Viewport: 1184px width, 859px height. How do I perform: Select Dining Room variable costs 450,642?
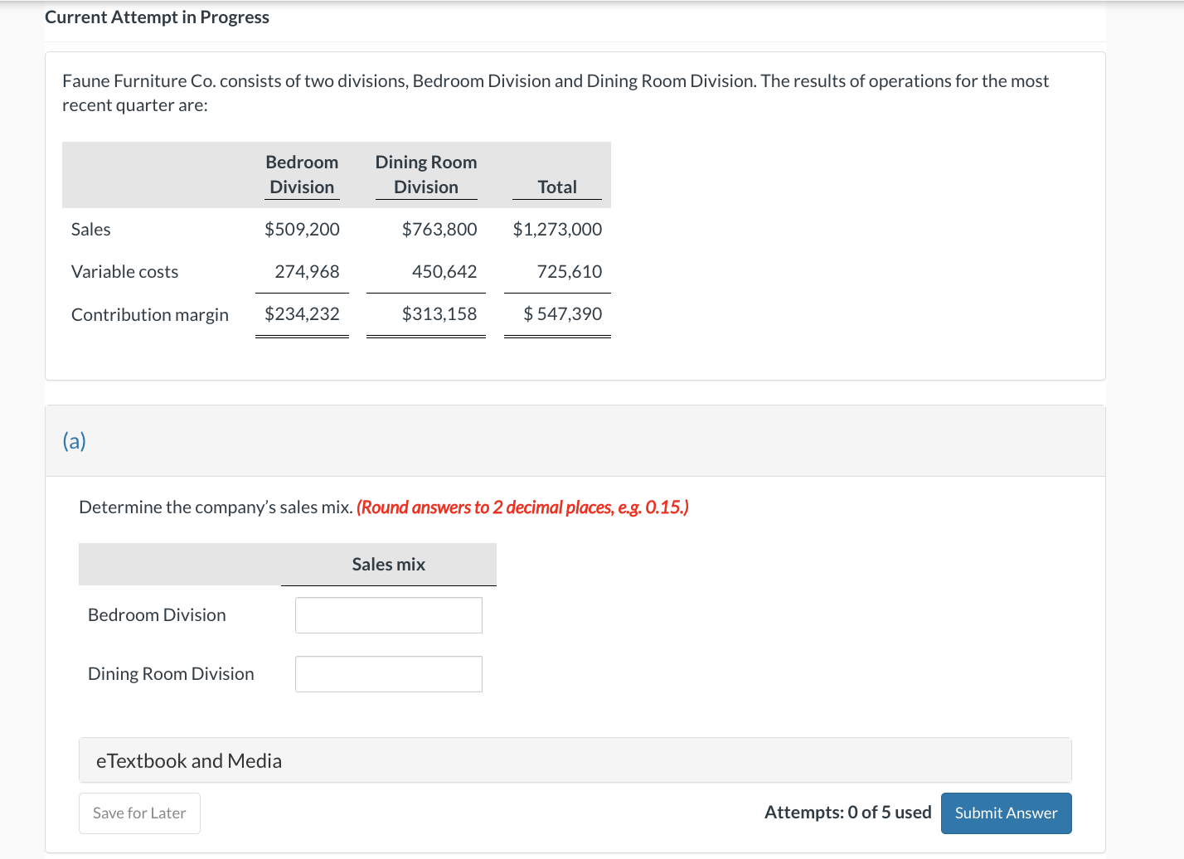(x=444, y=272)
